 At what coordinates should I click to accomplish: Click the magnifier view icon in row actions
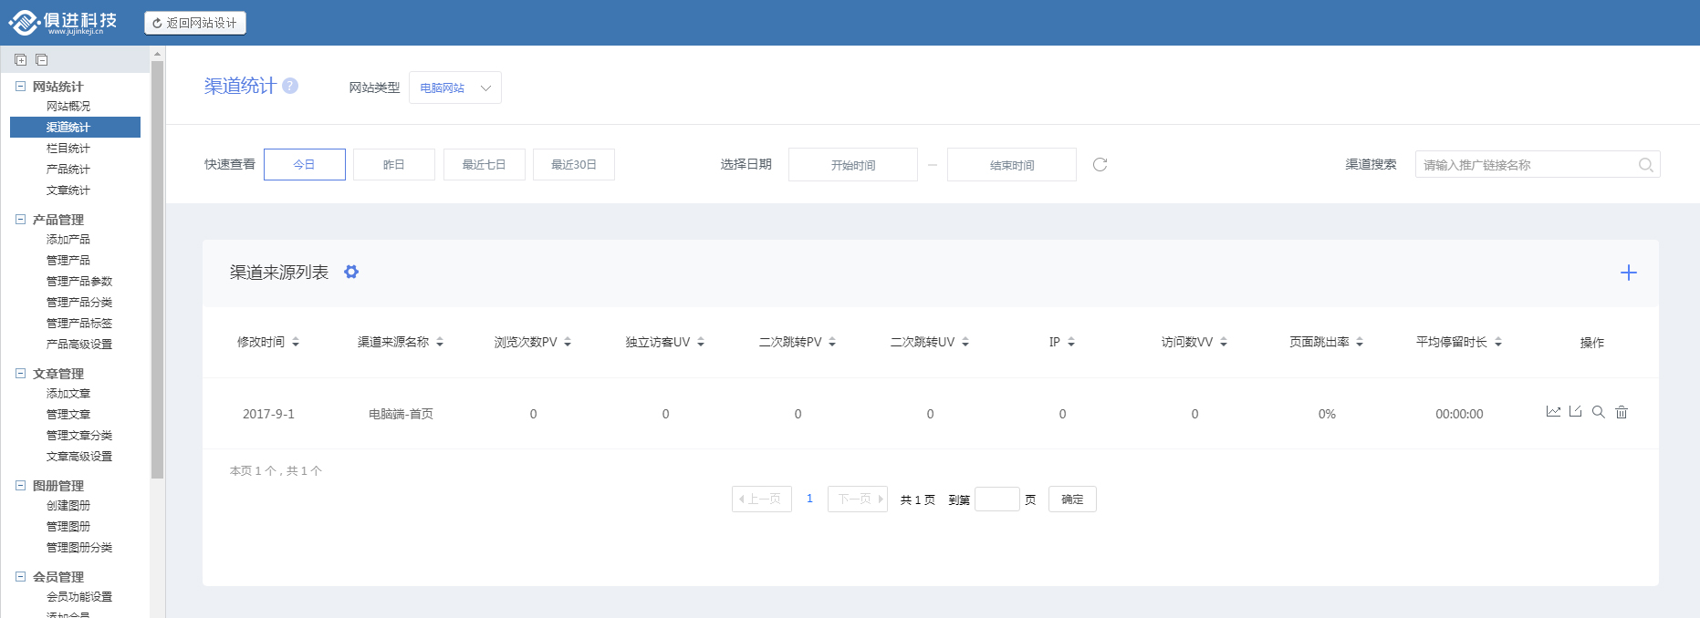1599,412
